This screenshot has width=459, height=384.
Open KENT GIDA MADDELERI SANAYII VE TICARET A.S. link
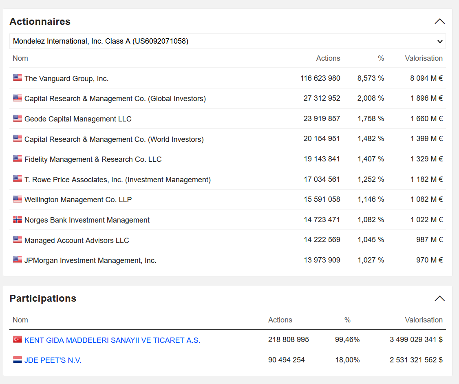pyautogui.click(x=112, y=340)
